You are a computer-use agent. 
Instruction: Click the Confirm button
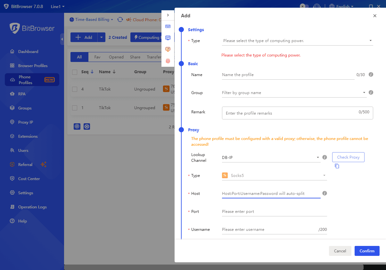[367, 251]
